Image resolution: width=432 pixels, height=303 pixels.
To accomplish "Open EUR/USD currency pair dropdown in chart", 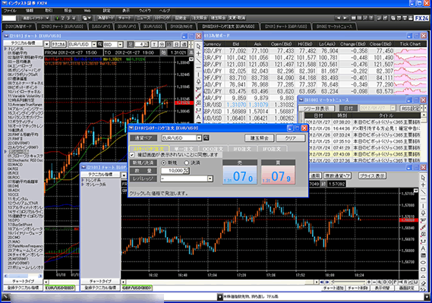I will point(94,44).
